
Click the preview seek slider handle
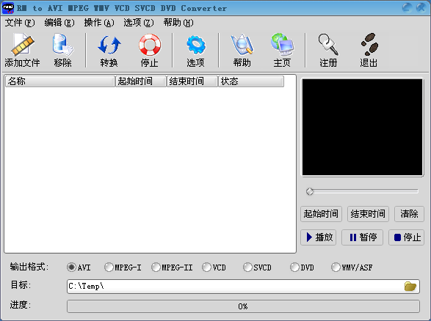click(310, 191)
